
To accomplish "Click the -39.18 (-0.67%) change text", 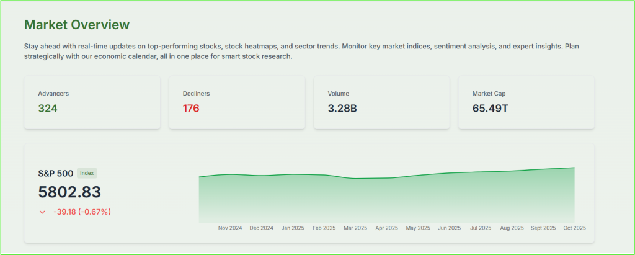I will [81, 212].
